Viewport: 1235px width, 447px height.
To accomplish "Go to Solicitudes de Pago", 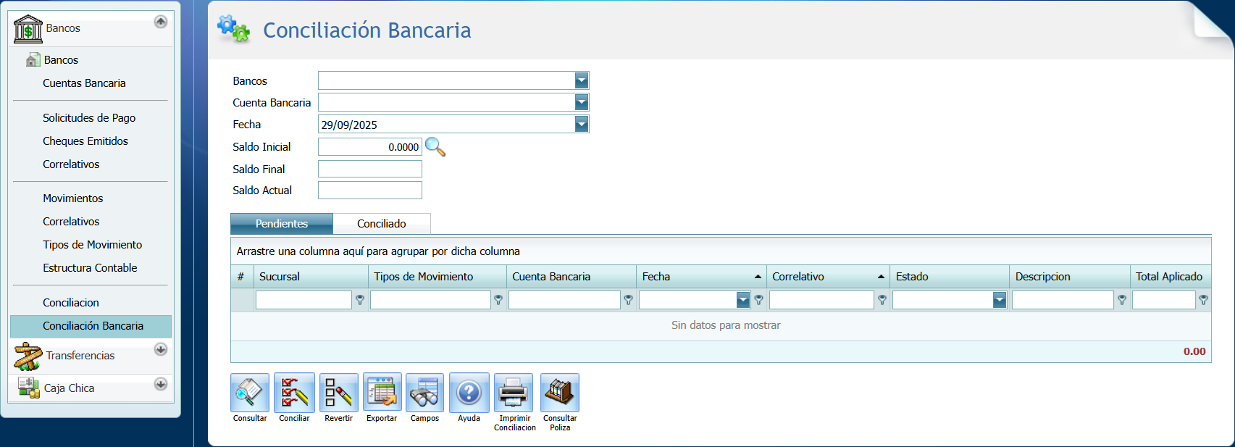I will 89,118.
